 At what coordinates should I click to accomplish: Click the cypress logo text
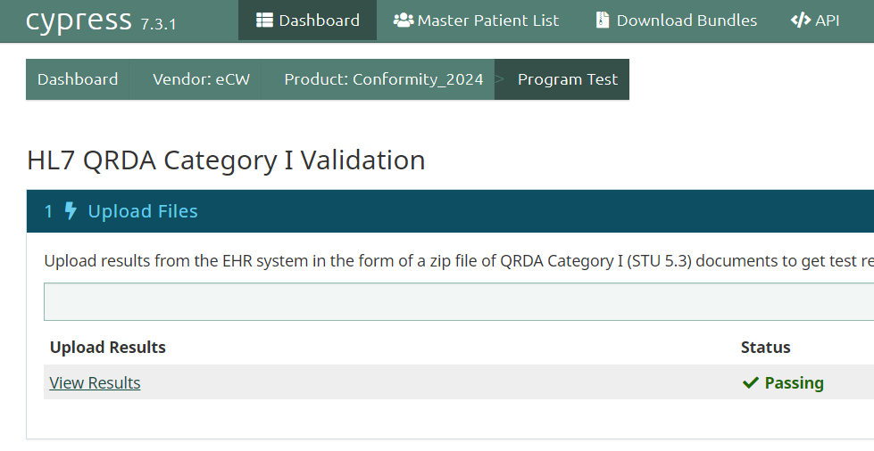click(x=79, y=20)
